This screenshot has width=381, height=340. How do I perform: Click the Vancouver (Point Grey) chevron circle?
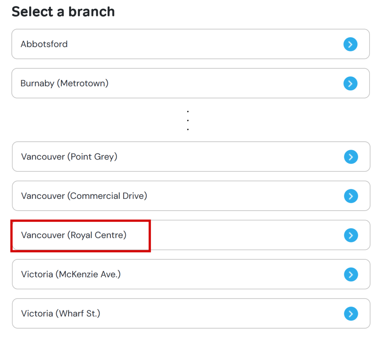[350, 157]
